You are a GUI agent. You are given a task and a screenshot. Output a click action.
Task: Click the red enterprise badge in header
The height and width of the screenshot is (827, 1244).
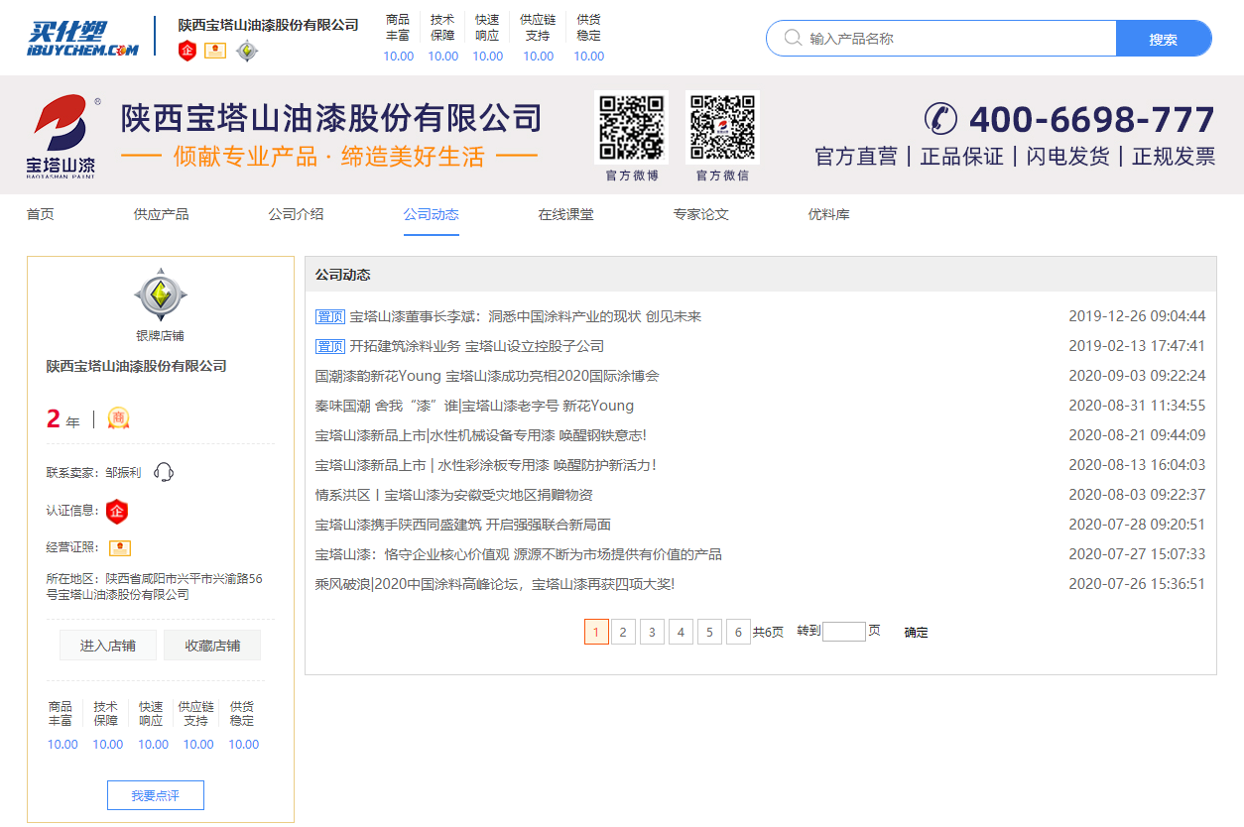187,51
